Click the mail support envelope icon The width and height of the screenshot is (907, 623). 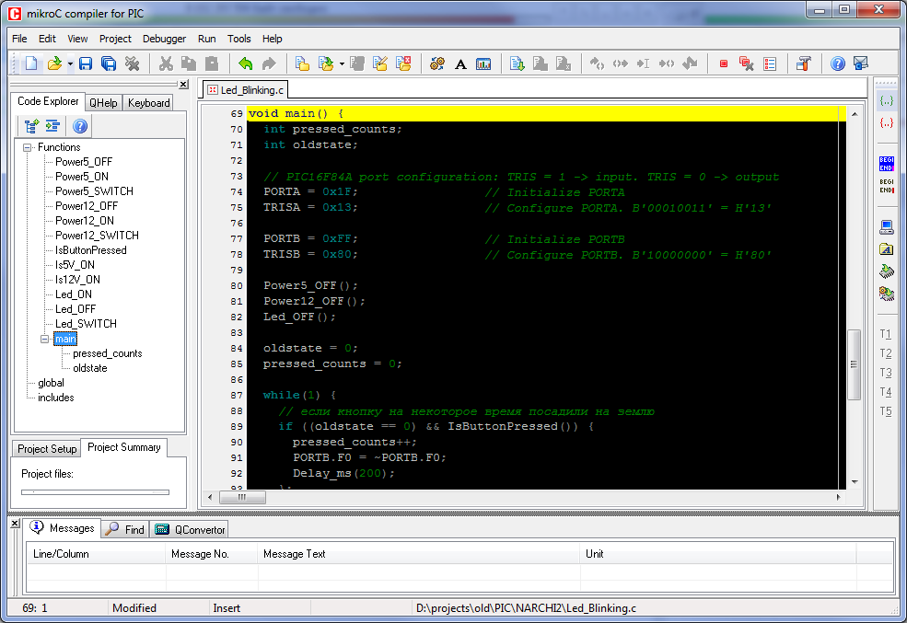click(861, 63)
